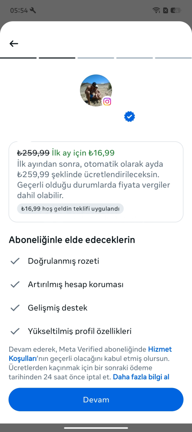This screenshot has width=192, height=432.
Task: Tap the profile photo thumbnail
Action: pos(96,90)
